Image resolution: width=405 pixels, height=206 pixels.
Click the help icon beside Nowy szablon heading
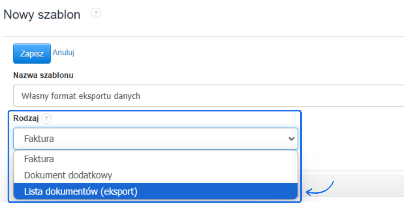tap(95, 14)
